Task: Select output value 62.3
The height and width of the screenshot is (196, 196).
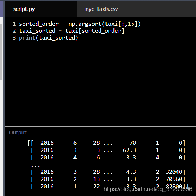Action: pyautogui.click(x=129, y=150)
